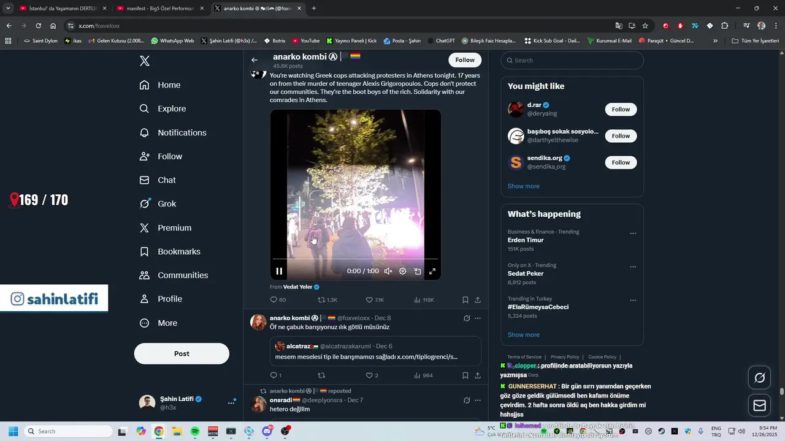Screen dimensions: 785x441
Task: Bookmark the Athens video post
Action: pos(465,300)
